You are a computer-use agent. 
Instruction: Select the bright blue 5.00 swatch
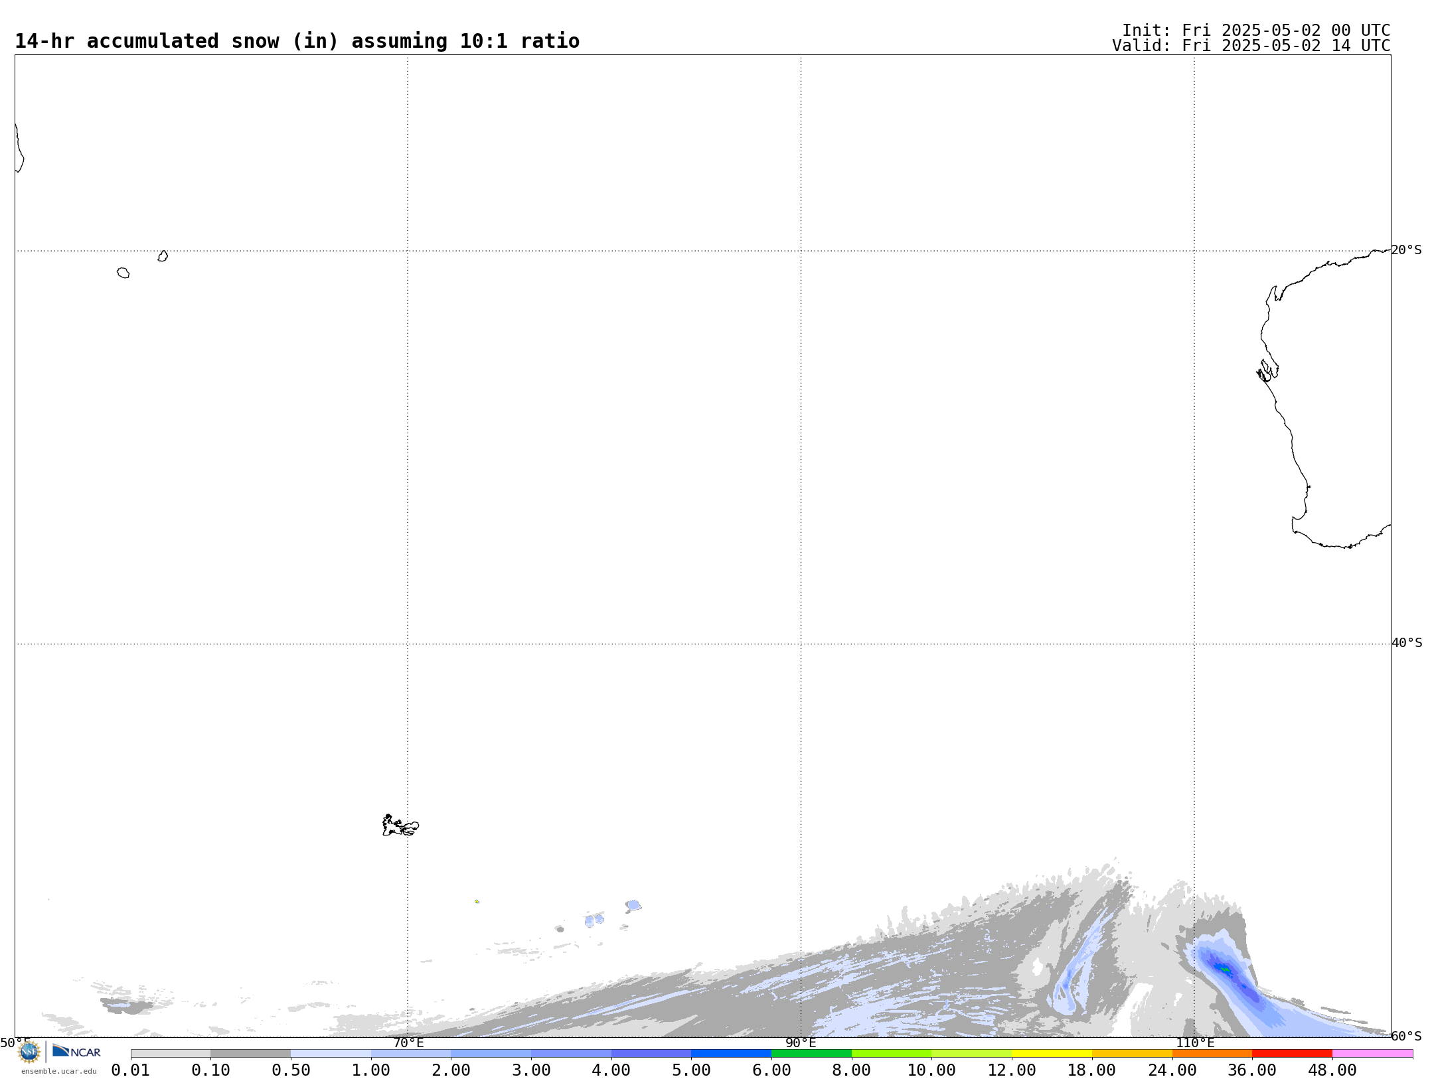(731, 1054)
